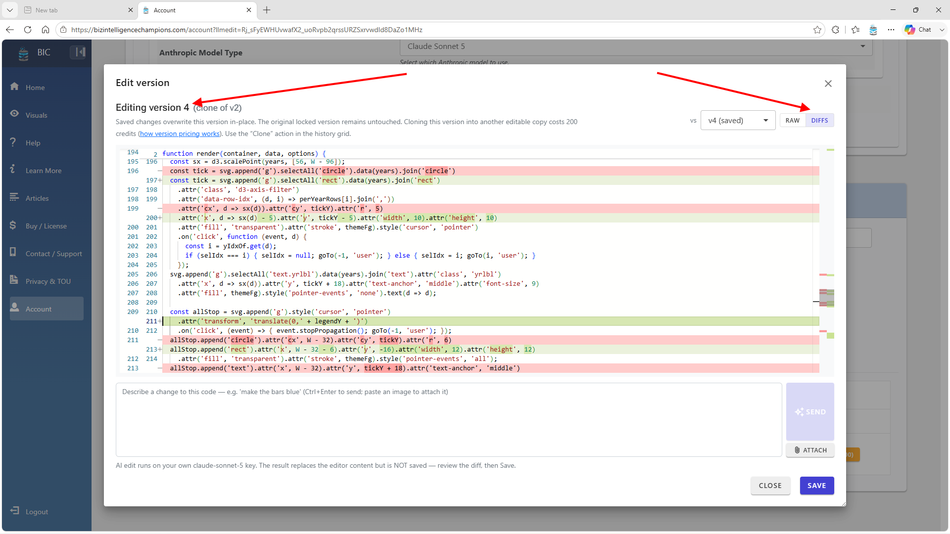950x534 pixels.
Task: Open Copilot Chat in the browser
Action: pyautogui.click(x=918, y=30)
